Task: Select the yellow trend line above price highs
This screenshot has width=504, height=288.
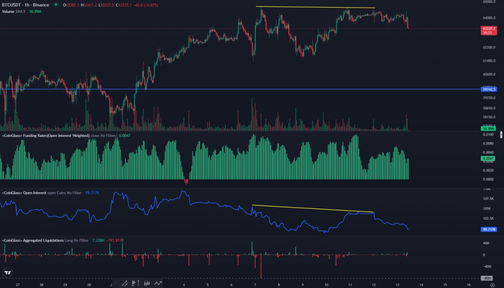Action: (x=315, y=7)
